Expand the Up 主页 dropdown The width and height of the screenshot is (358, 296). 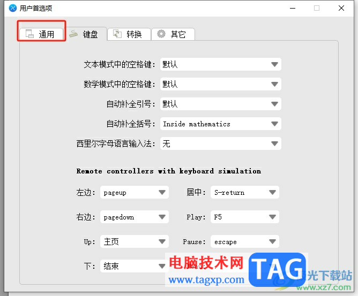coord(134,241)
